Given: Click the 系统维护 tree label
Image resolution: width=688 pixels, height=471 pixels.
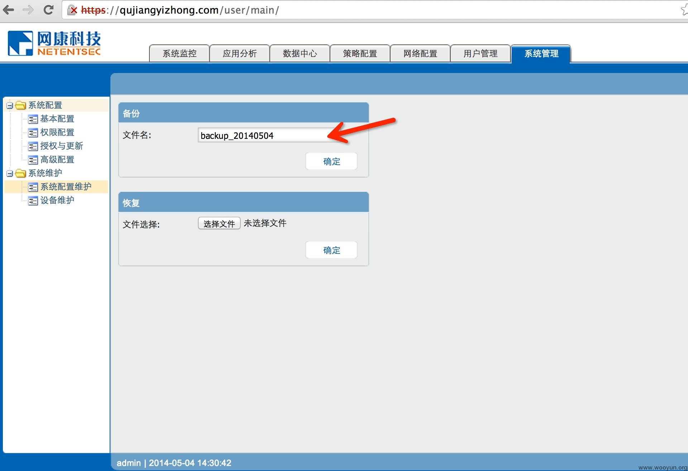Looking at the screenshot, I should coord(45,173).
